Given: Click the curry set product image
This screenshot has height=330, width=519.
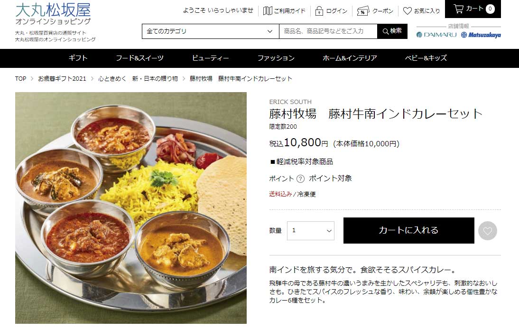Looking at the screenshot, I should pos(131,208).
